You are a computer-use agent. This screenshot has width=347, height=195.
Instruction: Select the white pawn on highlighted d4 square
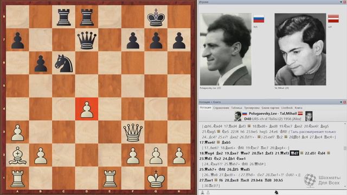click(x=87, y=109)
